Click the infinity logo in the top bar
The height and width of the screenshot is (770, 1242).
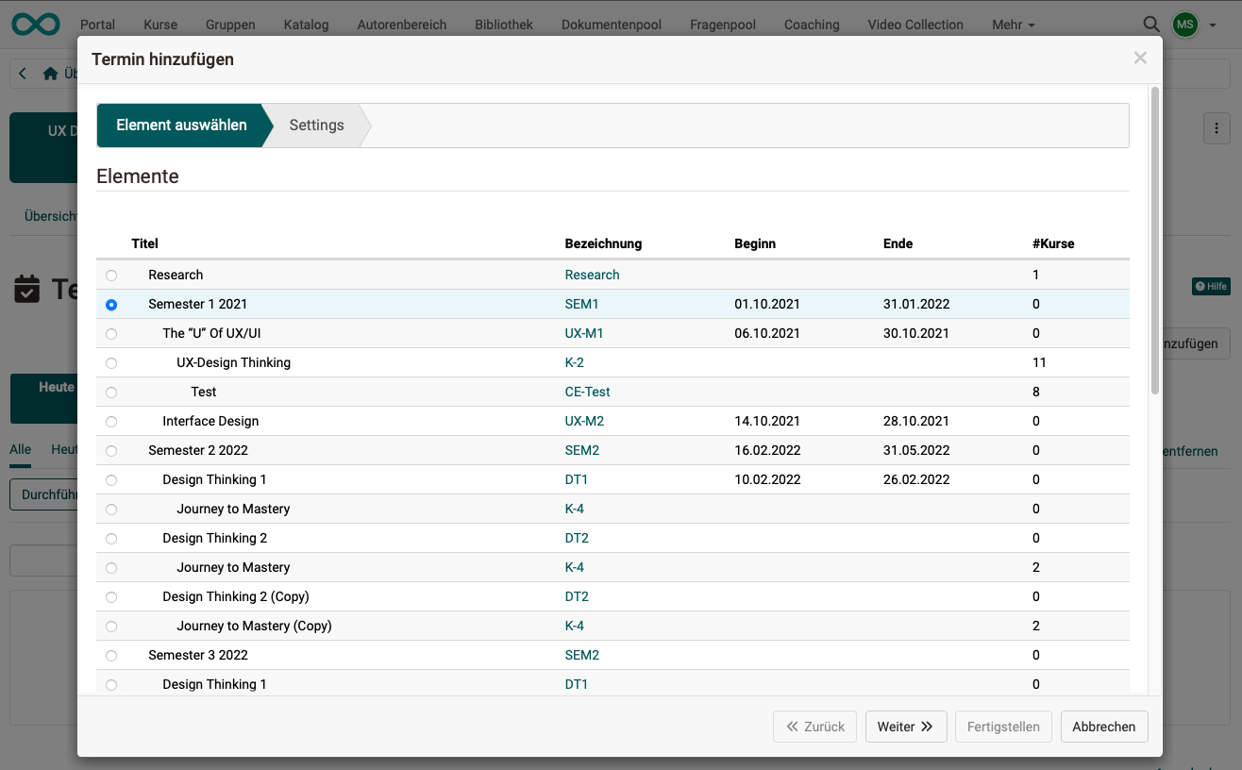[35, 24]
